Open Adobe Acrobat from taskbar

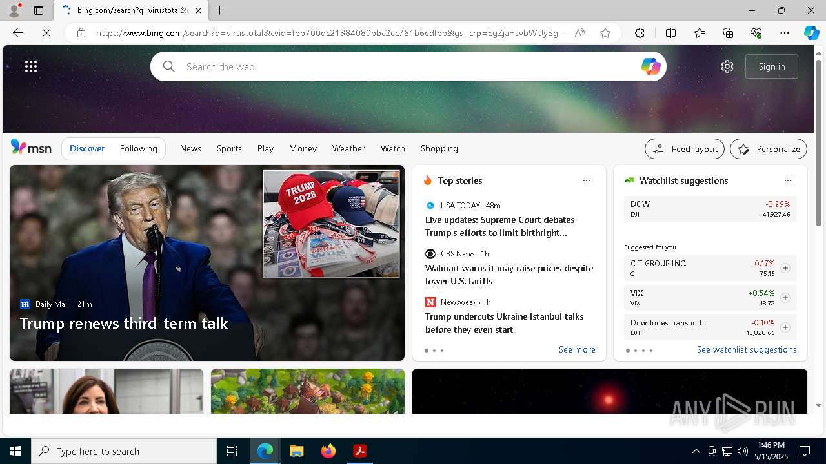pyautogui.click(x=360, y=451)
